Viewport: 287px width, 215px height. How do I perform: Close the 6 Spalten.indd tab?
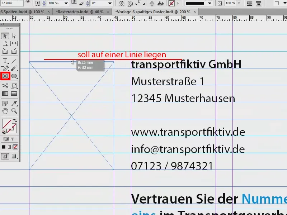(49, 12)
